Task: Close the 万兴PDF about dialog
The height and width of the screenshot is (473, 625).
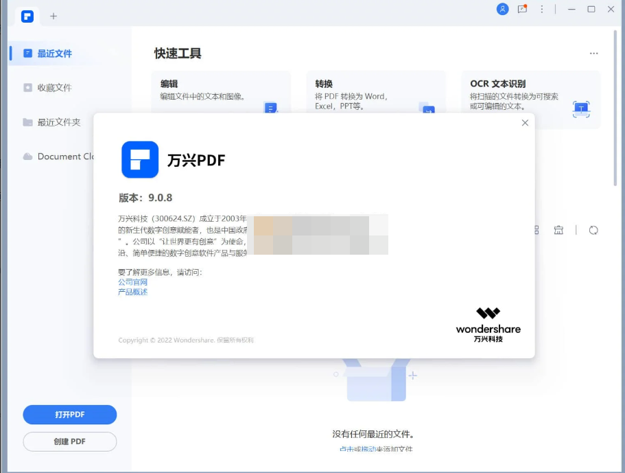Action: pos(524,122)
